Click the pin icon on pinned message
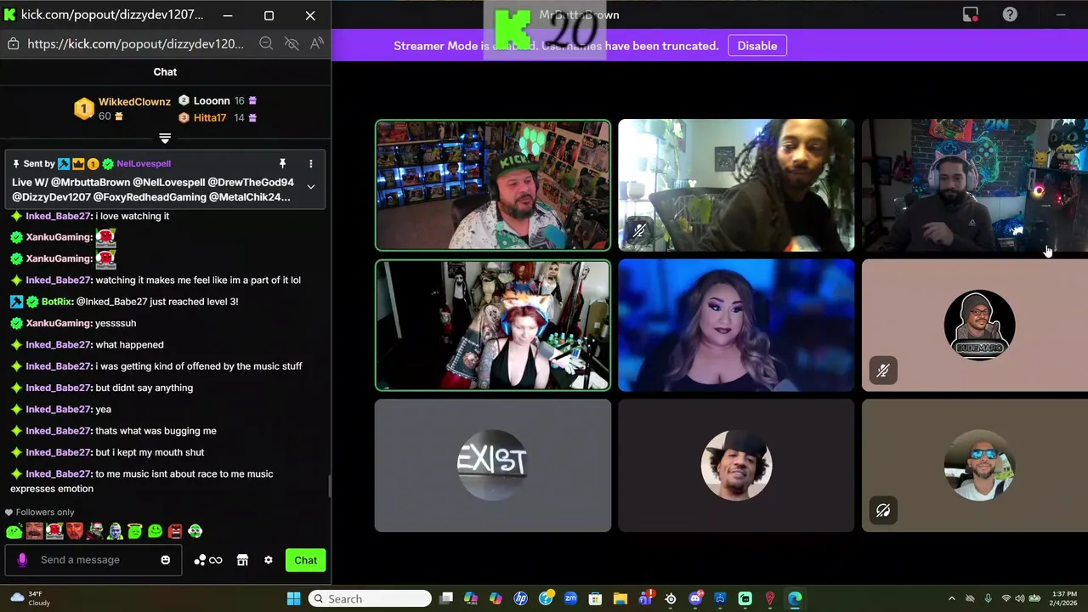 tap(282, 163)
